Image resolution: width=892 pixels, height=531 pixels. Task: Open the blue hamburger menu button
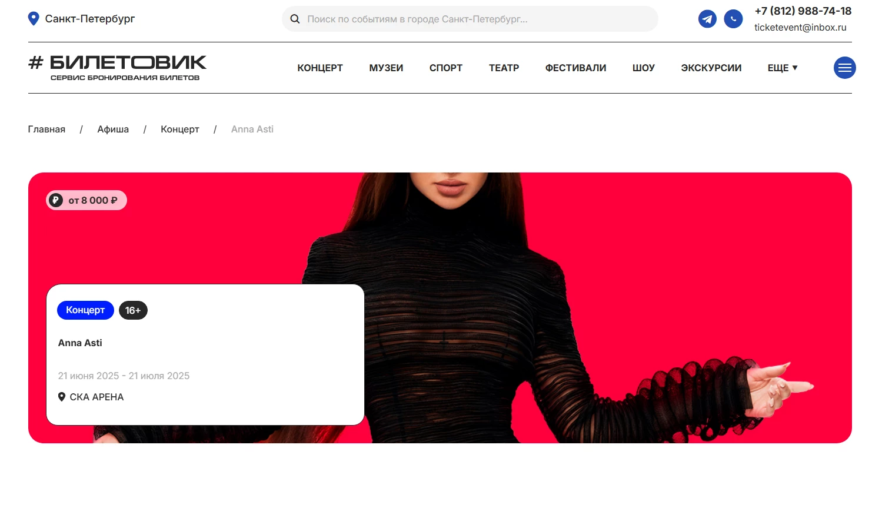(x=844, y=68)
